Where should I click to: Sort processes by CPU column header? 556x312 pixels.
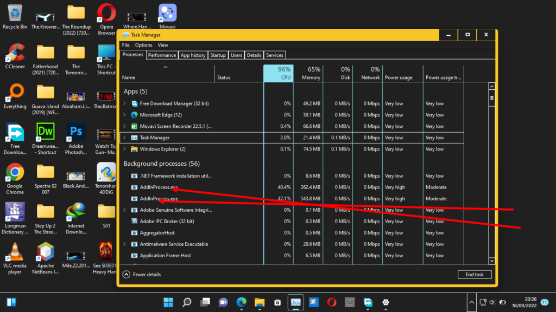tap(279, 74)
